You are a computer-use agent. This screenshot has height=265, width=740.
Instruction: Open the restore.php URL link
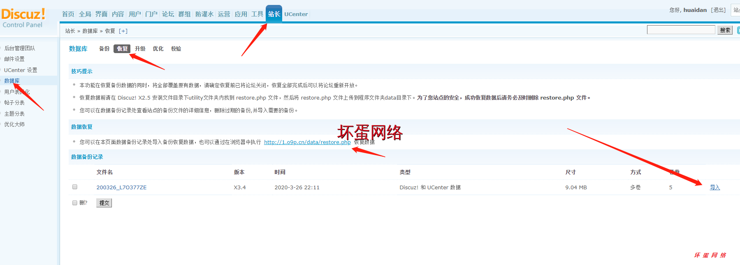(x=307, y=142)
